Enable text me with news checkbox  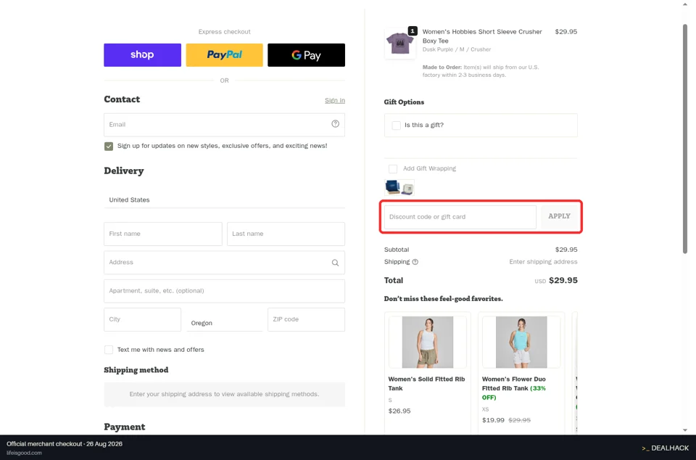109,350
